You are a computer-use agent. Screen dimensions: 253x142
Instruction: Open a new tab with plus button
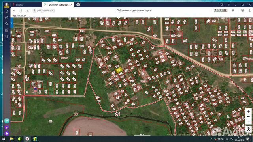point(78,4)
